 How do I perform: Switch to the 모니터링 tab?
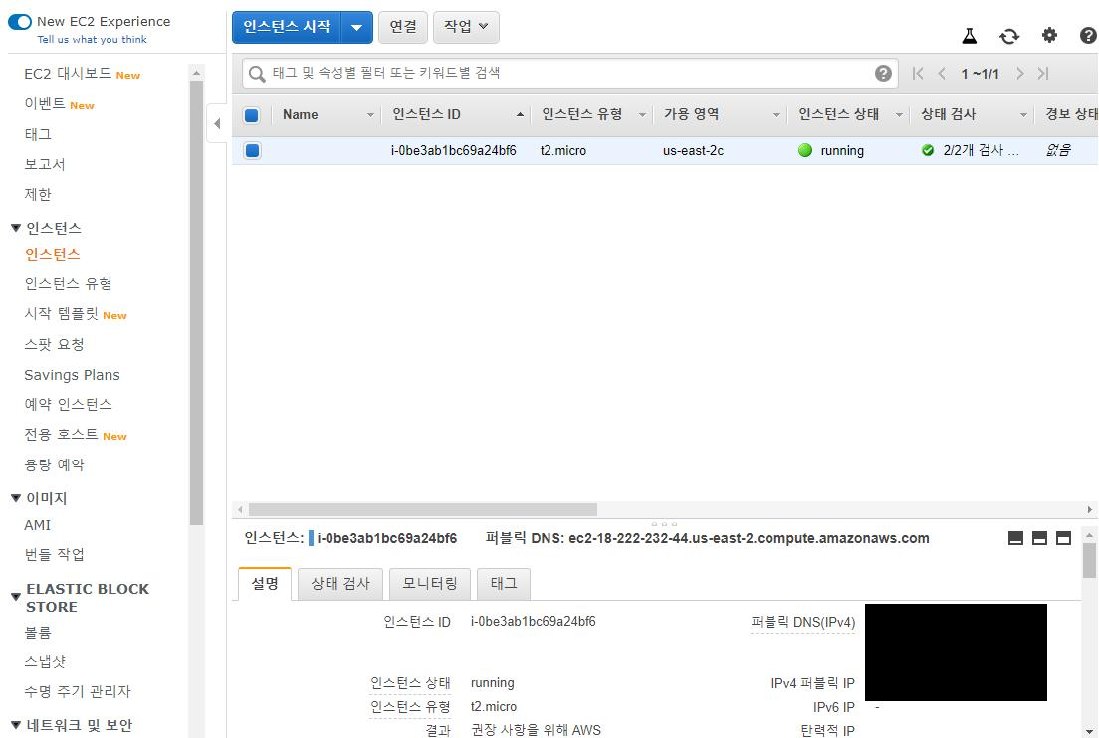click(430, 583)
